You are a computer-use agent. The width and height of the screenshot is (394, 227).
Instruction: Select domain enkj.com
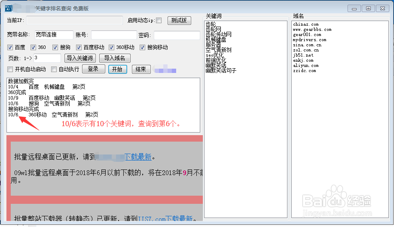pyautogui.click(x=303, y=60)
